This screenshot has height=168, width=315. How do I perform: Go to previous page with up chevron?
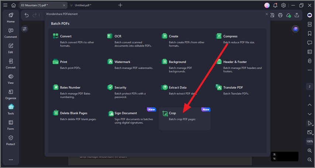tap(309, 105)
